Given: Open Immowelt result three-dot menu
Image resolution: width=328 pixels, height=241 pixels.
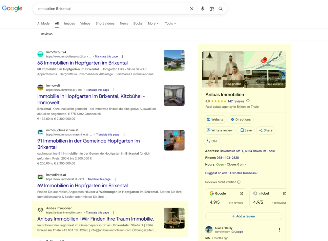Looking at the screenshot, I should pyautogui.click(x=113, y=90).
